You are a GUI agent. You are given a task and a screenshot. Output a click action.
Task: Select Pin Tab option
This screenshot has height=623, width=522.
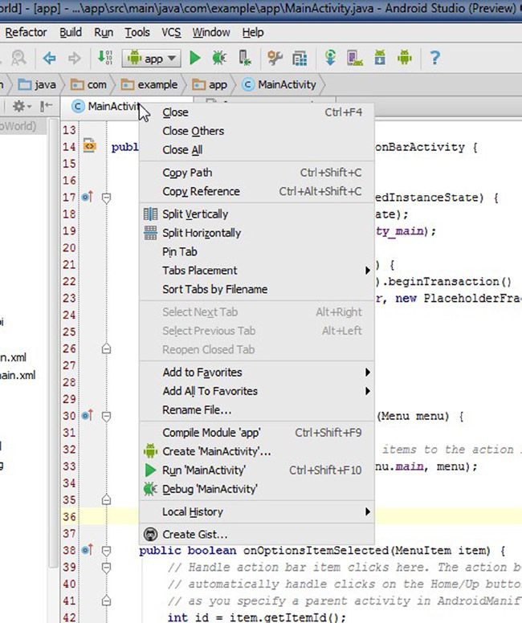click(x=257, y=251)
